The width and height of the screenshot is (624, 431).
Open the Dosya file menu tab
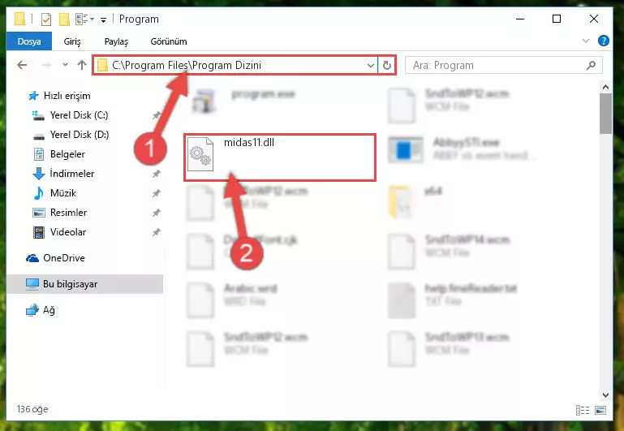(x=29, y=41)
